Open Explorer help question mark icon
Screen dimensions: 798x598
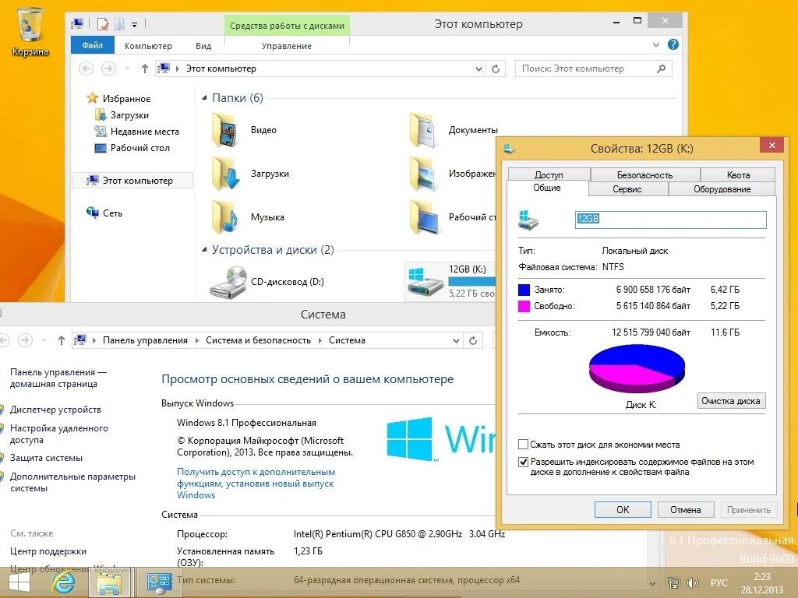pyautogui.click(x=673, y=44)
